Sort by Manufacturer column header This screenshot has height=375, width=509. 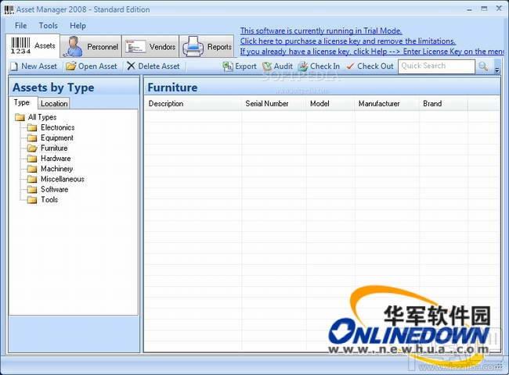(x=387, y=104)
